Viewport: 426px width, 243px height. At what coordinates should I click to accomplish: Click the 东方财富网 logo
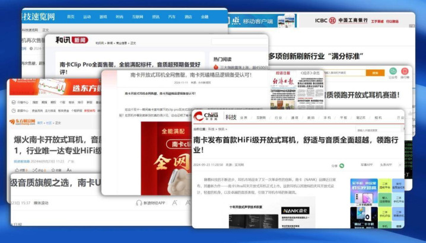pyautogui.click(x=23, y=122)
